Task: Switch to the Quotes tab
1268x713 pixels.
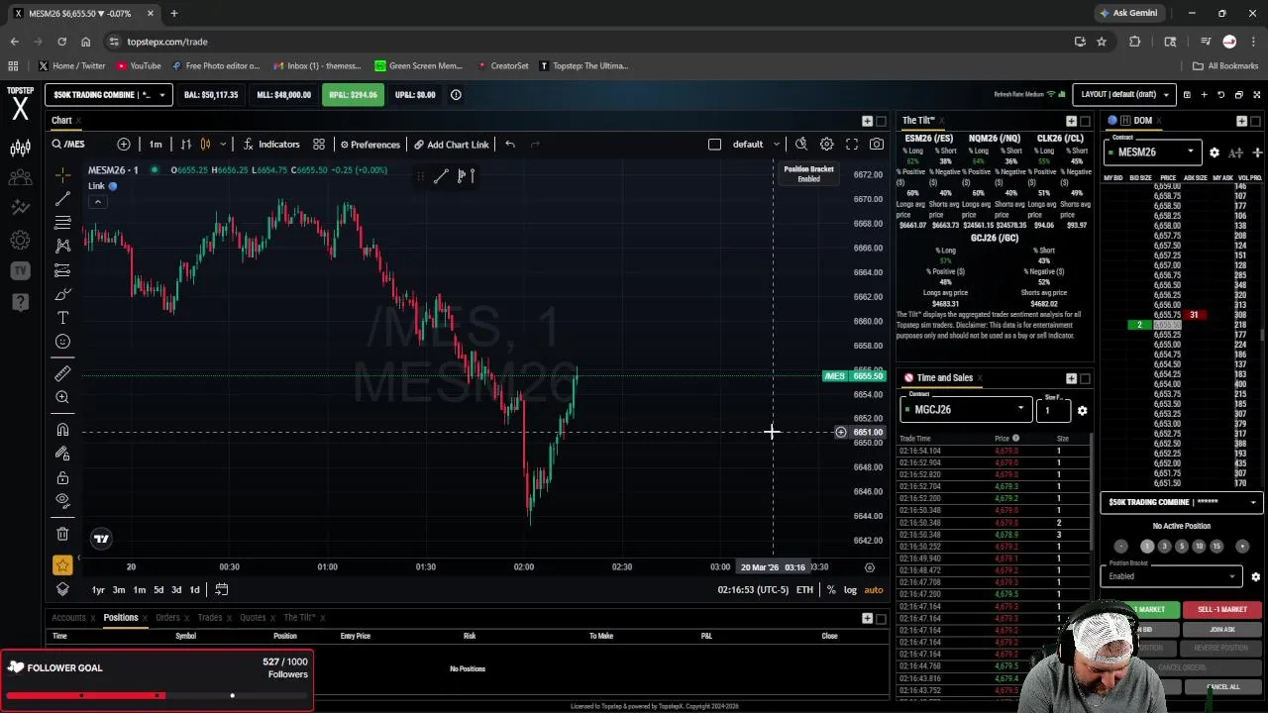Action: pyautogui.click(x=253, y=618)
